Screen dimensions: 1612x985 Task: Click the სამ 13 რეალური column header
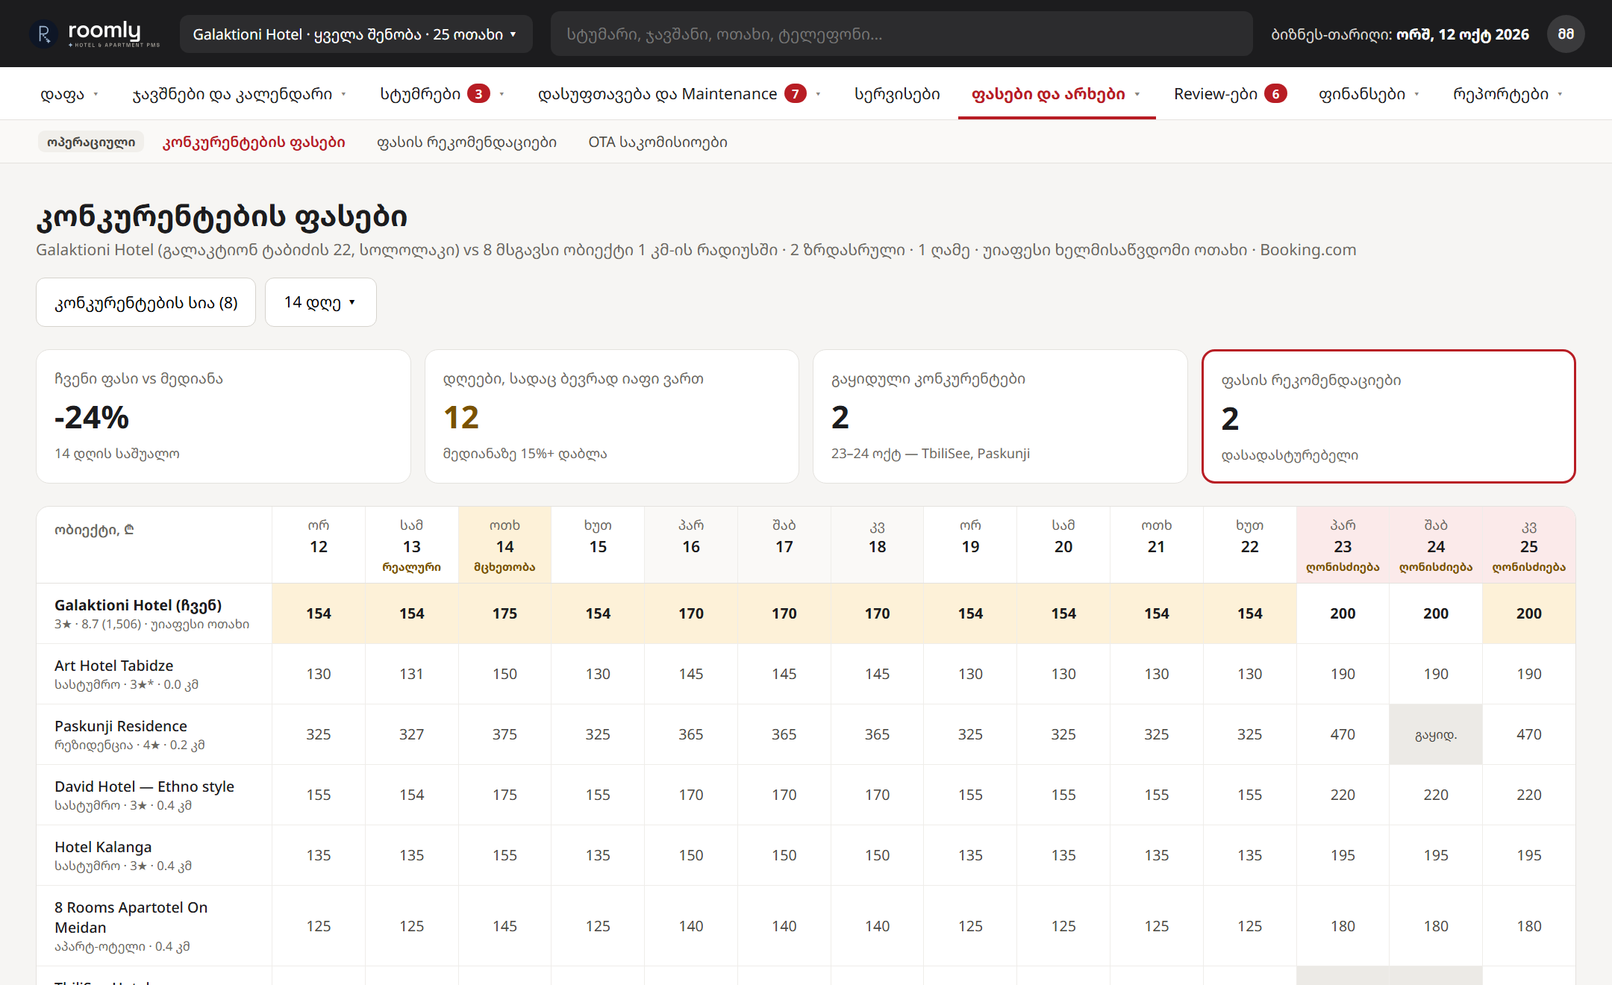coord(411,545)
